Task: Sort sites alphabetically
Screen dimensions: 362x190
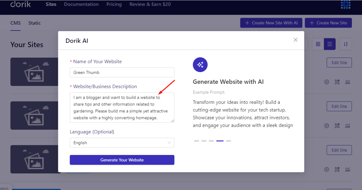Action: (346, 44)
